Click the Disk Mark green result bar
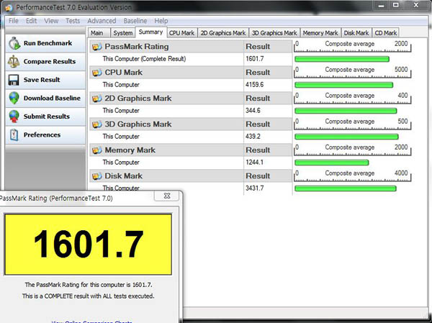The width and height of the screenshot is (432, 323). point(346,188)
